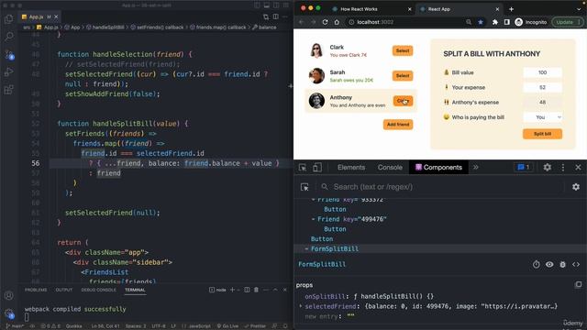Image resolution: width=587 pixels, height=330 pixels.
Task: Open React Components view settings gear
Action: [576, 187]
